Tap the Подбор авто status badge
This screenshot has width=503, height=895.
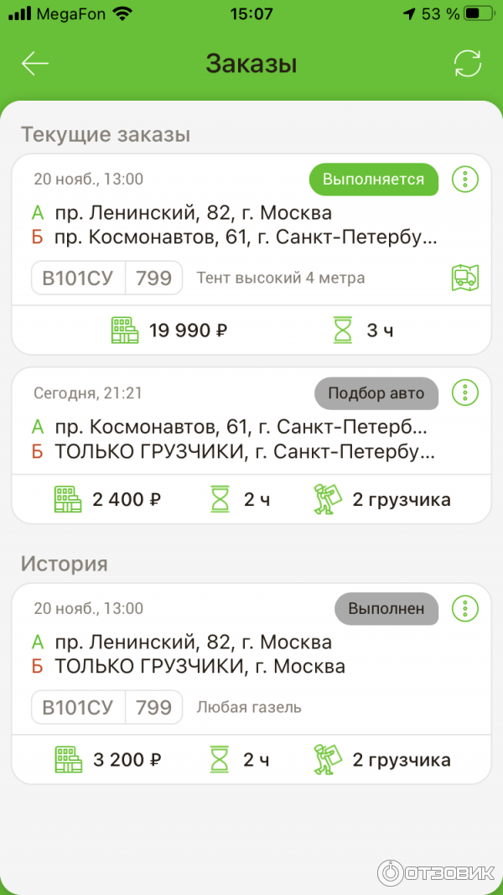click(376, 393)
